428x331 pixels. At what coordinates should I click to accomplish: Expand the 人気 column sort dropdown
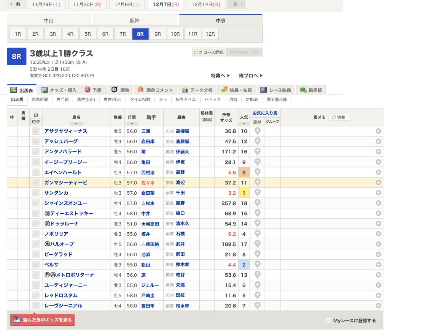[243, 123]
